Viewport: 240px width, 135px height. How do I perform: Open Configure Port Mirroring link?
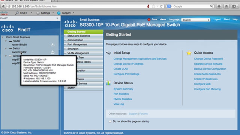(207, 89)
